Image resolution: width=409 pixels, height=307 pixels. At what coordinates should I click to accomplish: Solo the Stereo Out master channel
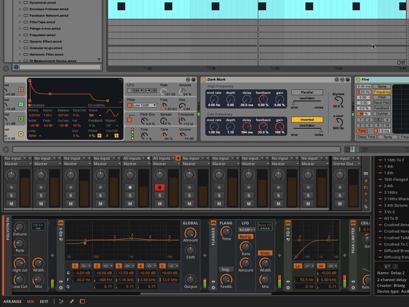coord(340,196)
